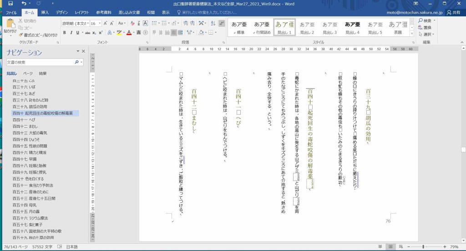This screenshot has height=251, width=466.
Task: Switch to the Review ribbon tab
Action: 151,12
